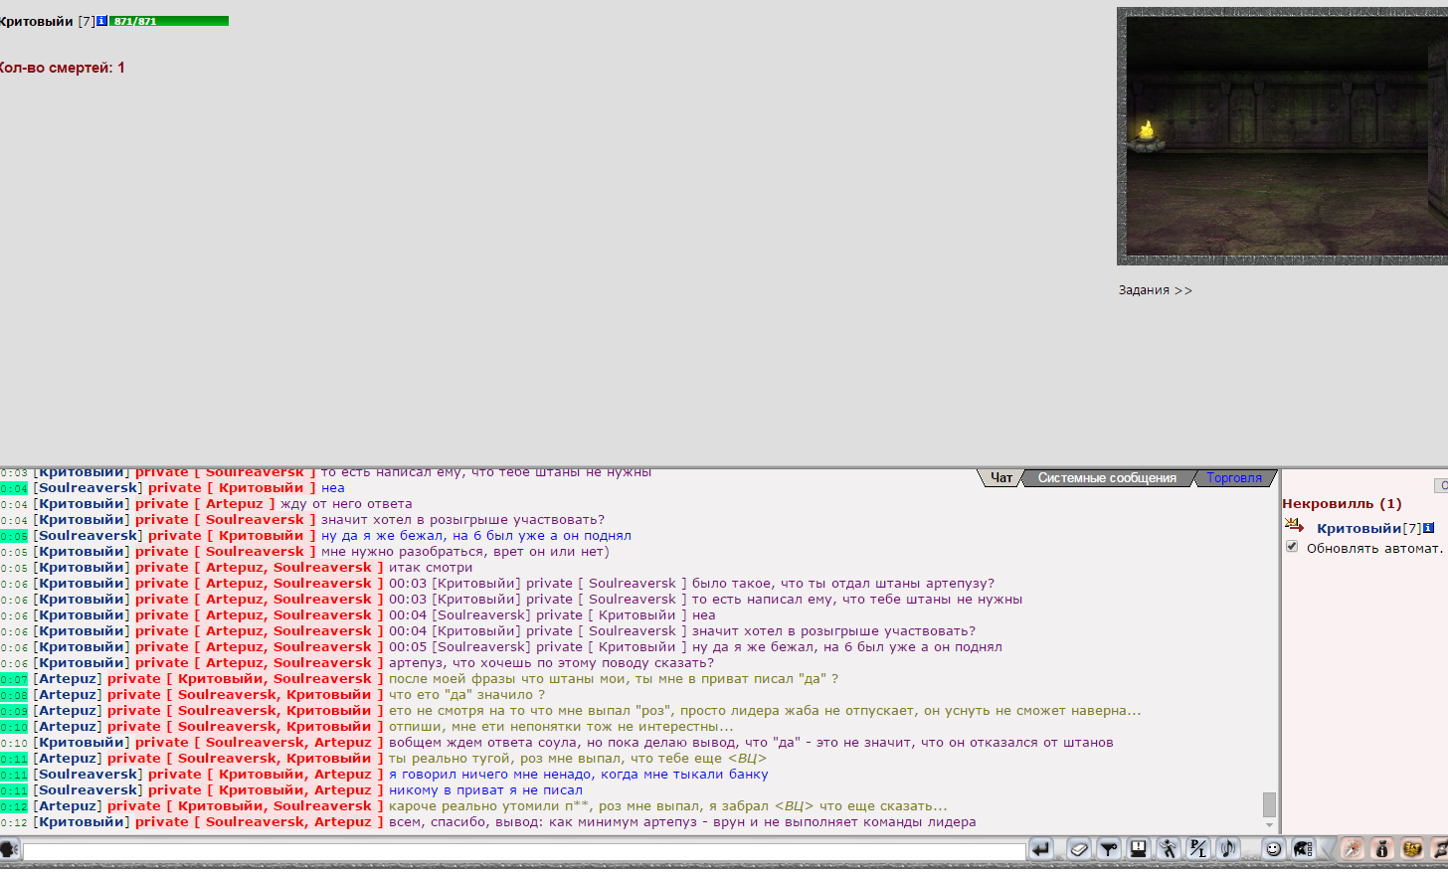Open the compass navigation icon
Screen dimensions: 1448x872
tap(1353, 849)
